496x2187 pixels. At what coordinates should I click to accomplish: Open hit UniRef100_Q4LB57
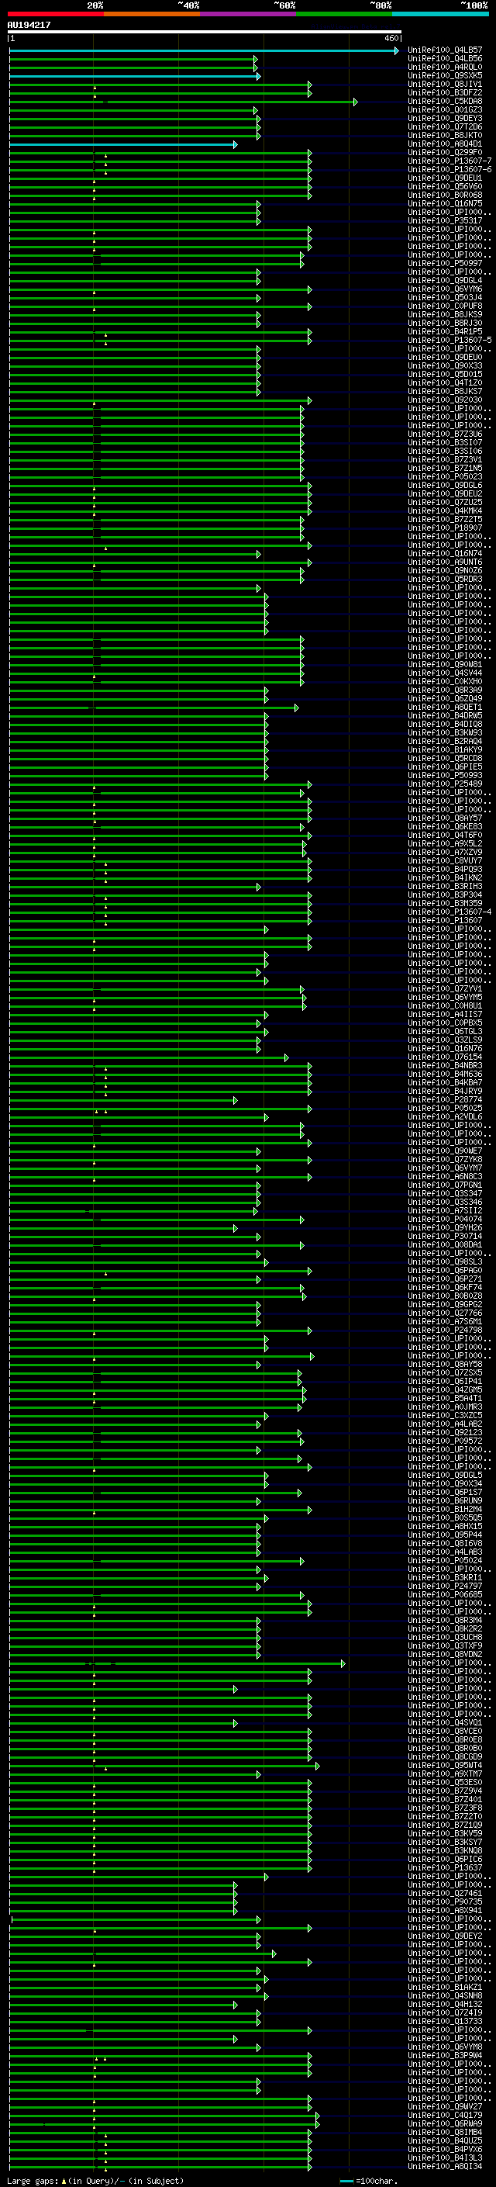pyautogui.click(x=445, y=50)
